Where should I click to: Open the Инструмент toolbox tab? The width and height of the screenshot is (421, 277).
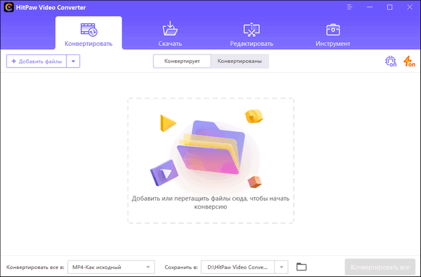pos(333,34)
